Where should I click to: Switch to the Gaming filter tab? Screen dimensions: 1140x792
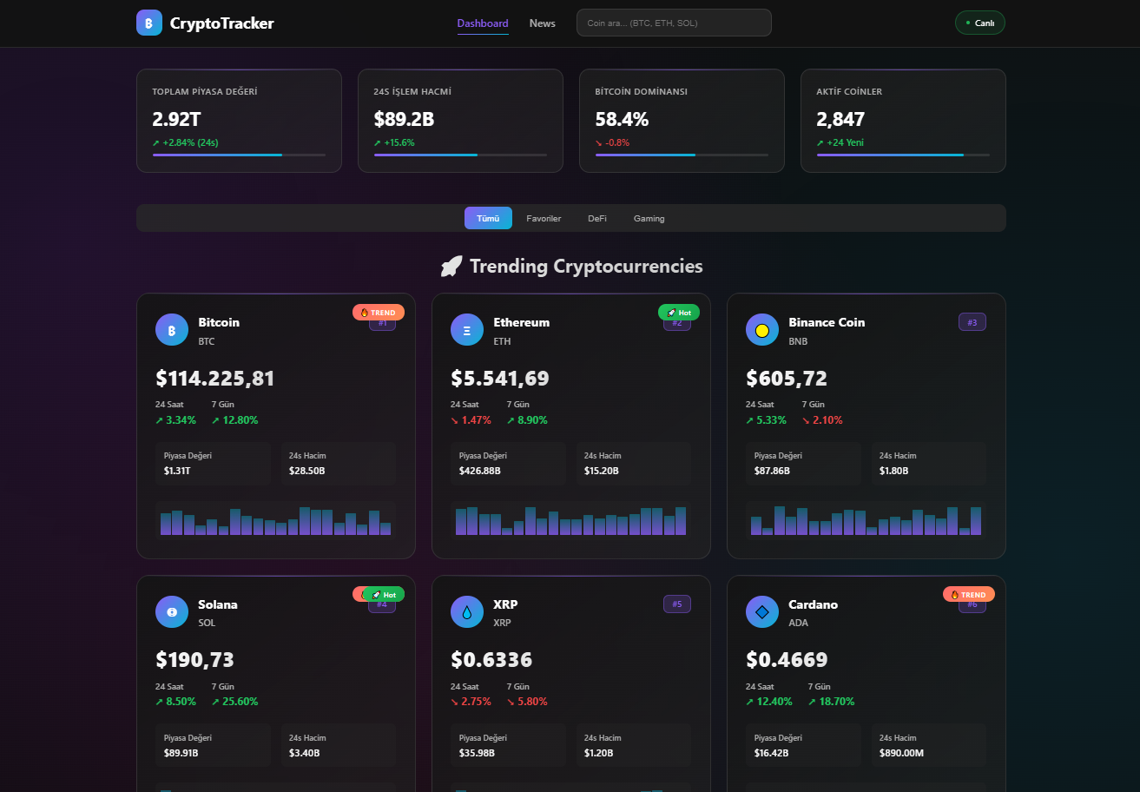click(x=649, y=218)
